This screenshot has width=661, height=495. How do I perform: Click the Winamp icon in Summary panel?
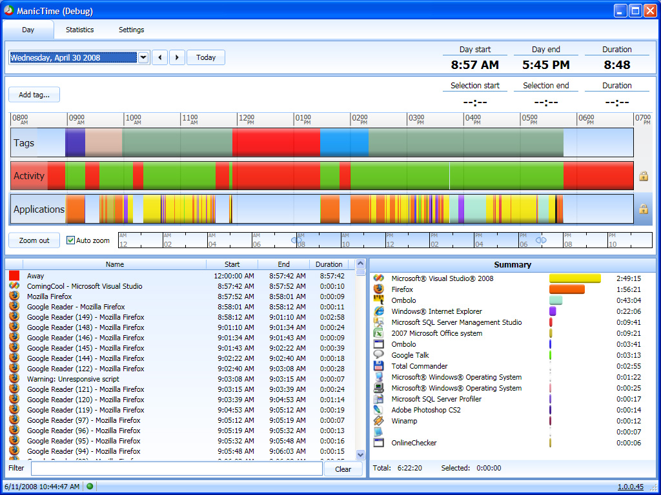pos(379,421)
